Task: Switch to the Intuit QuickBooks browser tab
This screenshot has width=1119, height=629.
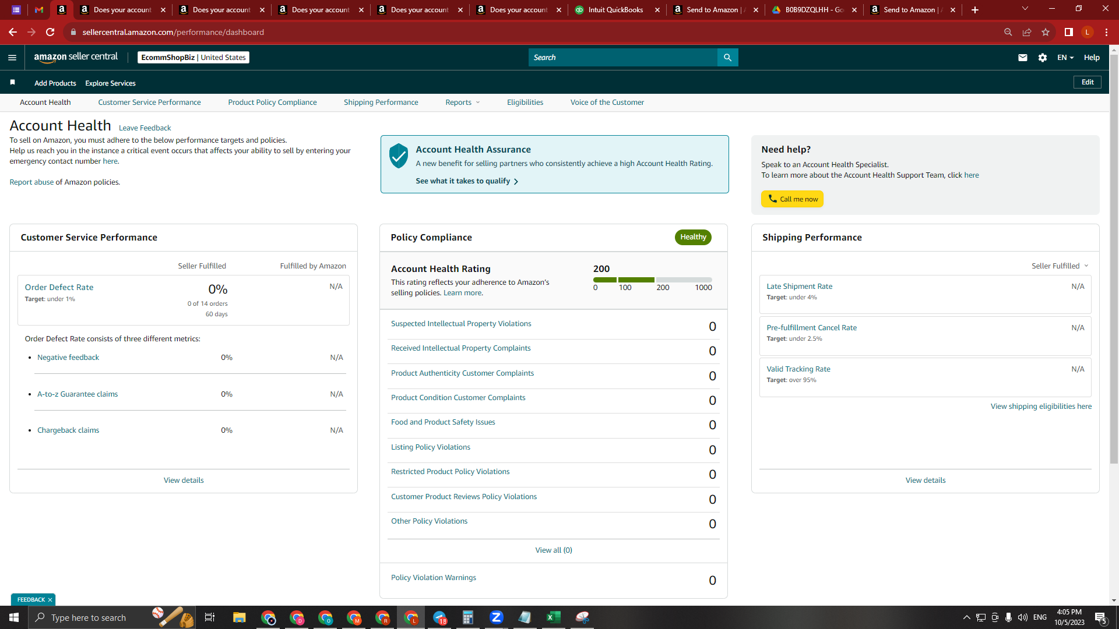Action: (x=617, y=10)
